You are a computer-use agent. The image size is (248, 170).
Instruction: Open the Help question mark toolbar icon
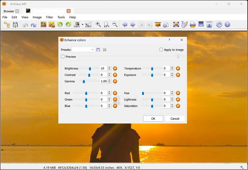pos(227,25)
